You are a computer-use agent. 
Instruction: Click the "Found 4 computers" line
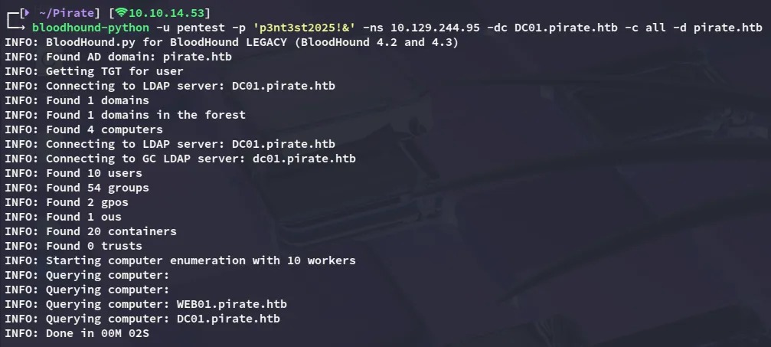pyautogui.click(x=83, y=129)
